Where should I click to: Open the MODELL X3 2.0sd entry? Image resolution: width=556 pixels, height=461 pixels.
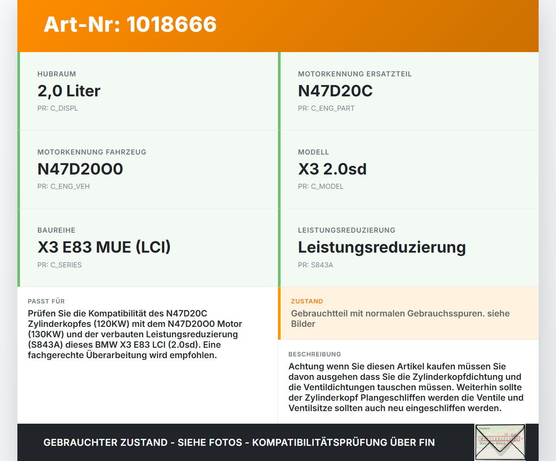[x=408, y=169]
